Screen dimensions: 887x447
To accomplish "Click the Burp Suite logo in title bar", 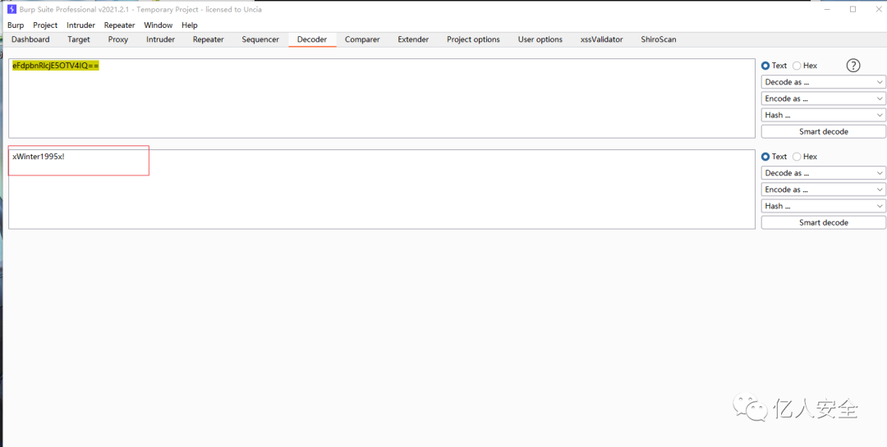I will tap(11, 9).
